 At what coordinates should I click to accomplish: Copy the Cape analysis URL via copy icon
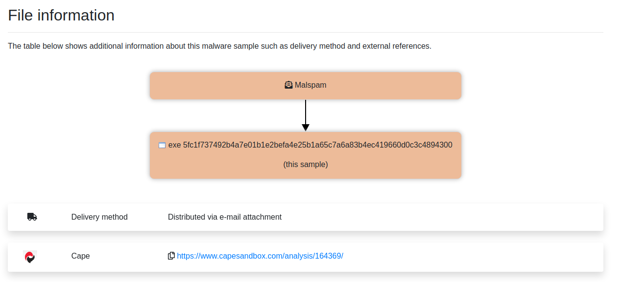[171, 256]
